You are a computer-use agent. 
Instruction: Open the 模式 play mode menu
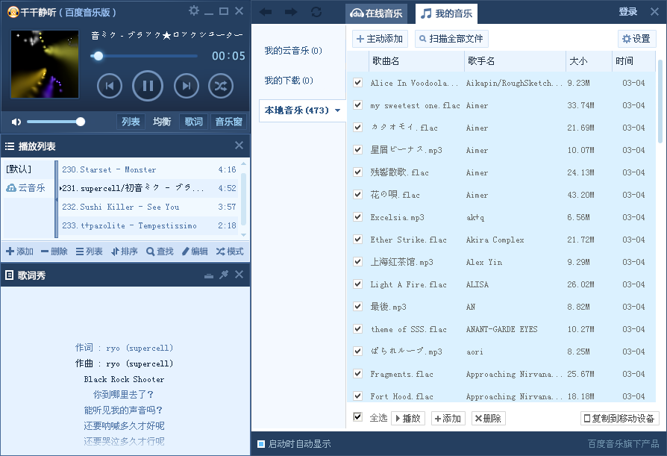click(230, 252)
